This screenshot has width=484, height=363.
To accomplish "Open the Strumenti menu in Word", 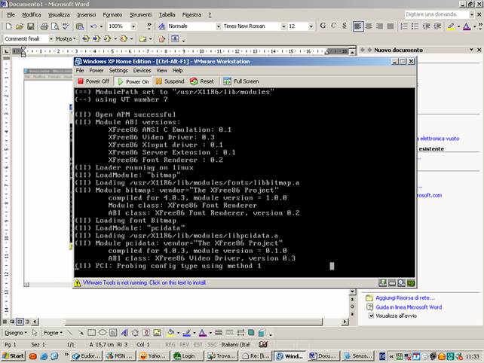I will pos(140,15).
